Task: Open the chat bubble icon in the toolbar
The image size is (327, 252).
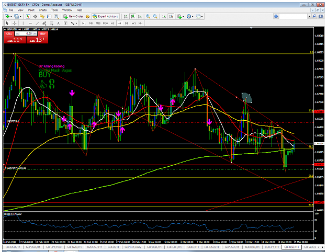Action: [x=321, y=16]
